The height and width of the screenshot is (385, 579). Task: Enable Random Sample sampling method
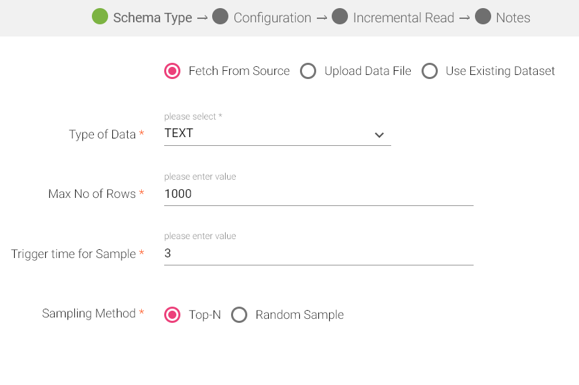(x=239, y=315)
